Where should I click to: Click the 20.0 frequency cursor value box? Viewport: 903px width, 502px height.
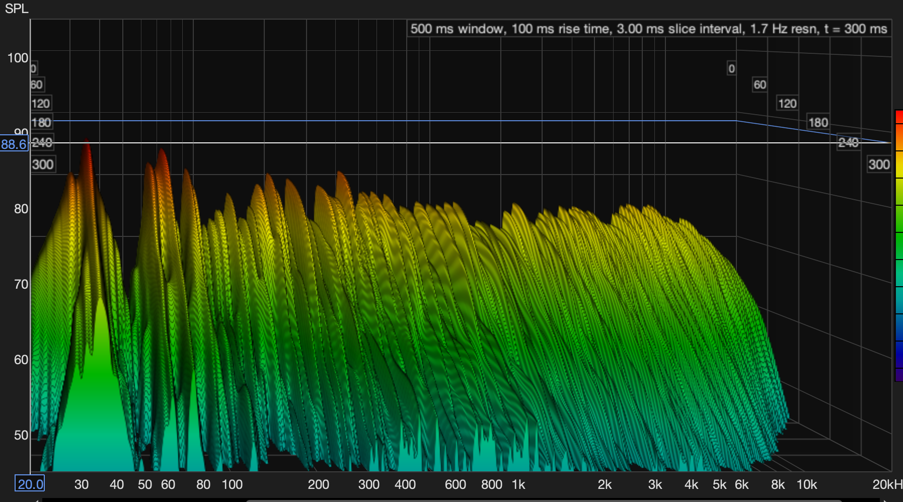pos(30,484)
